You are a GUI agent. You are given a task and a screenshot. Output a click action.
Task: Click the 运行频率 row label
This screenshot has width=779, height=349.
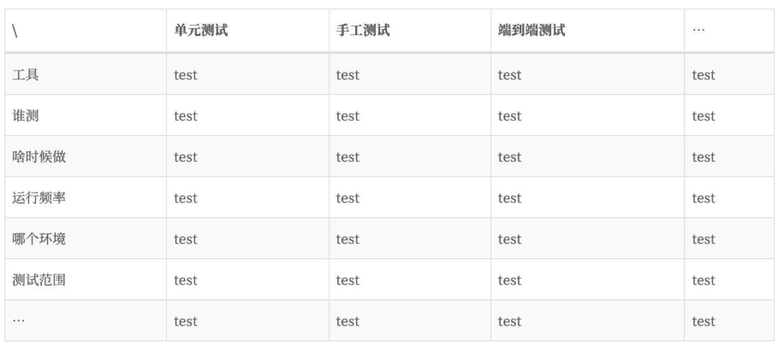(39, 198)
